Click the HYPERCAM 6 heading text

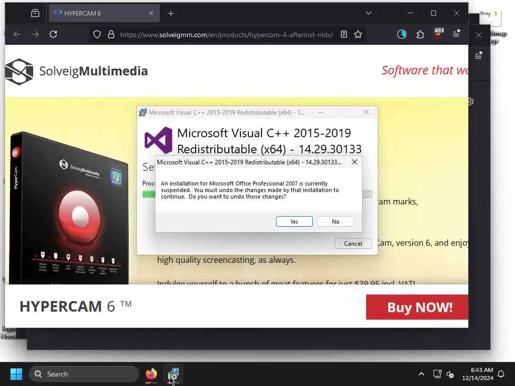coord(75,306)
